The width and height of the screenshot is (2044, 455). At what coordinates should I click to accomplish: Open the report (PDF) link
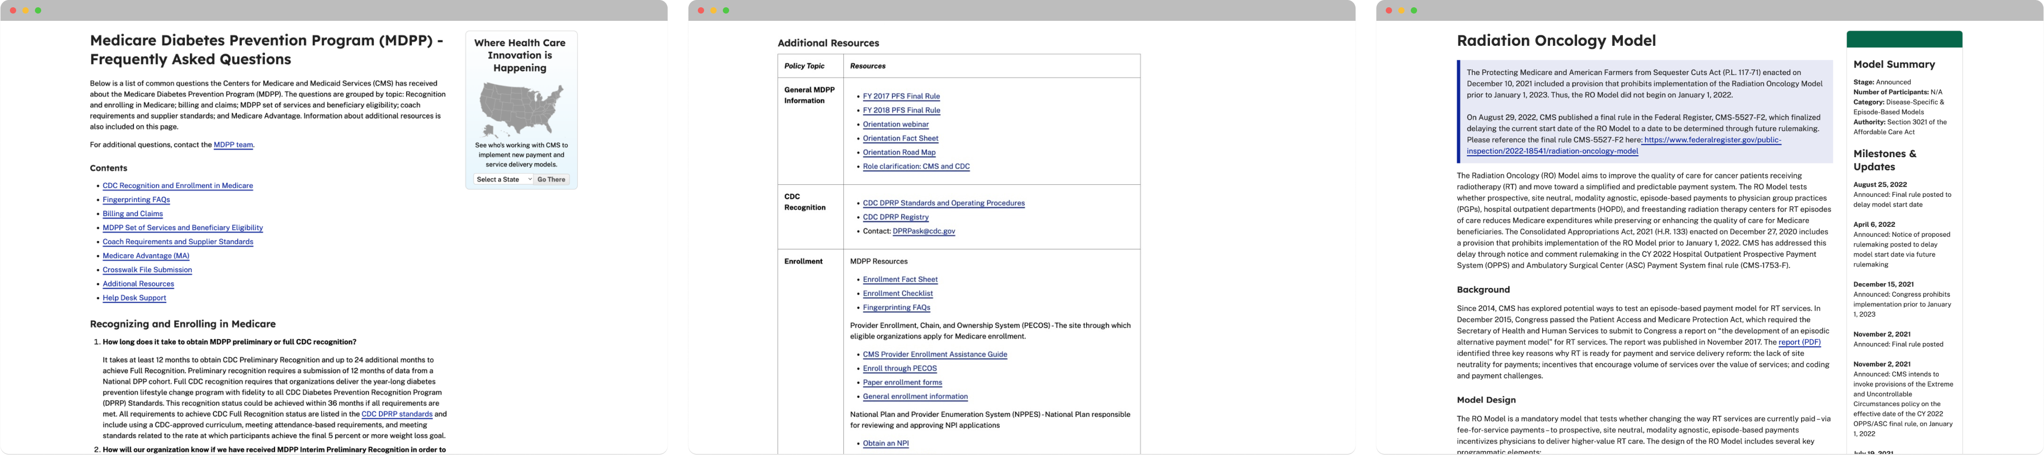tap(1800, 343)
